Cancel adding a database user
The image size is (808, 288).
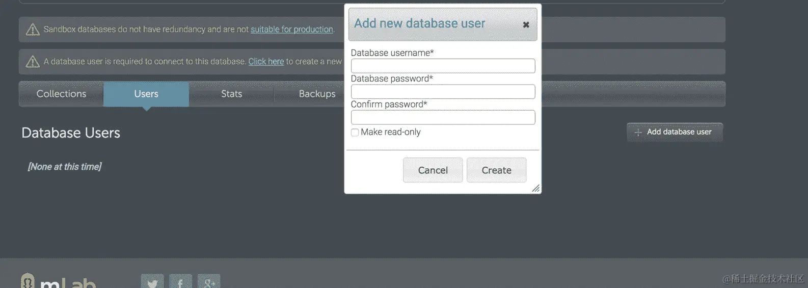[433, 170]
